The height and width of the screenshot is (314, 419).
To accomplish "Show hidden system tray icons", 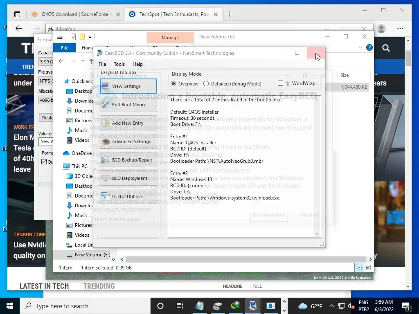I will coord(331,306).
